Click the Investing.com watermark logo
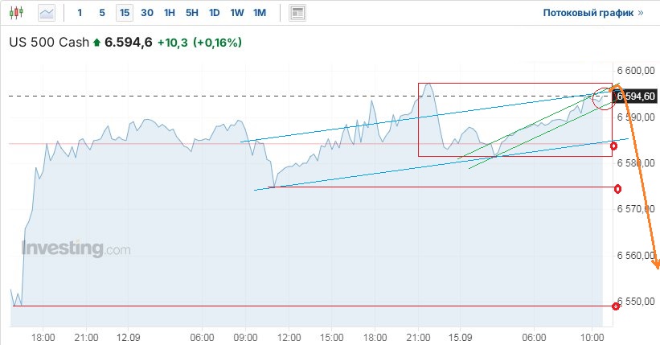The width and height of the screenshot is (660, 345). click(76, 248)
